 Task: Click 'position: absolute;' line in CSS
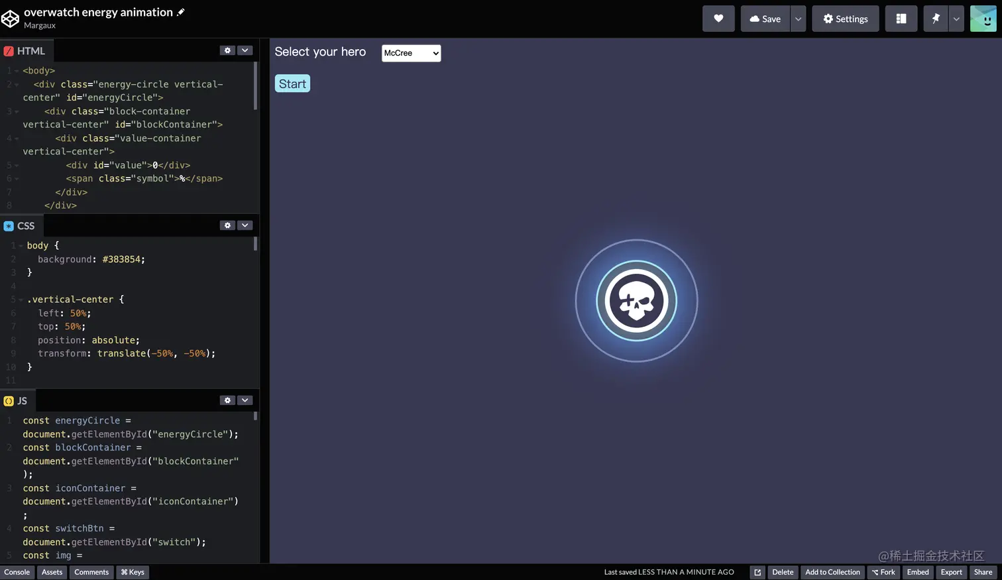[x=89, y=340]
